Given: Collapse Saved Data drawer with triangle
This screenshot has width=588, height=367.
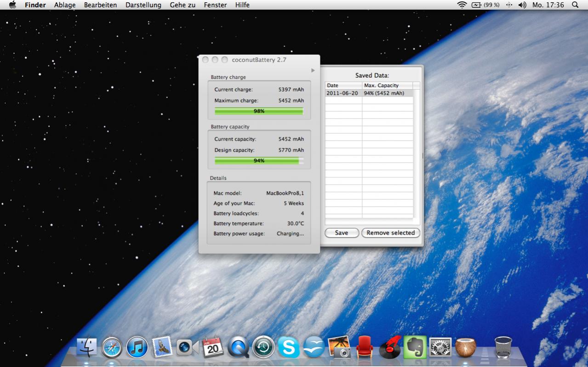Looking at the screenshot, I should pyautogui.click(x=313, y=70).
